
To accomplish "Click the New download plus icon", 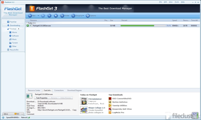I will [30, 16].
